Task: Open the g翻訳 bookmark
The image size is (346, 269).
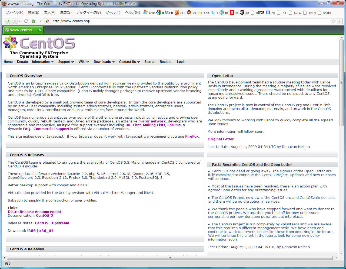Action: (257, 12)
